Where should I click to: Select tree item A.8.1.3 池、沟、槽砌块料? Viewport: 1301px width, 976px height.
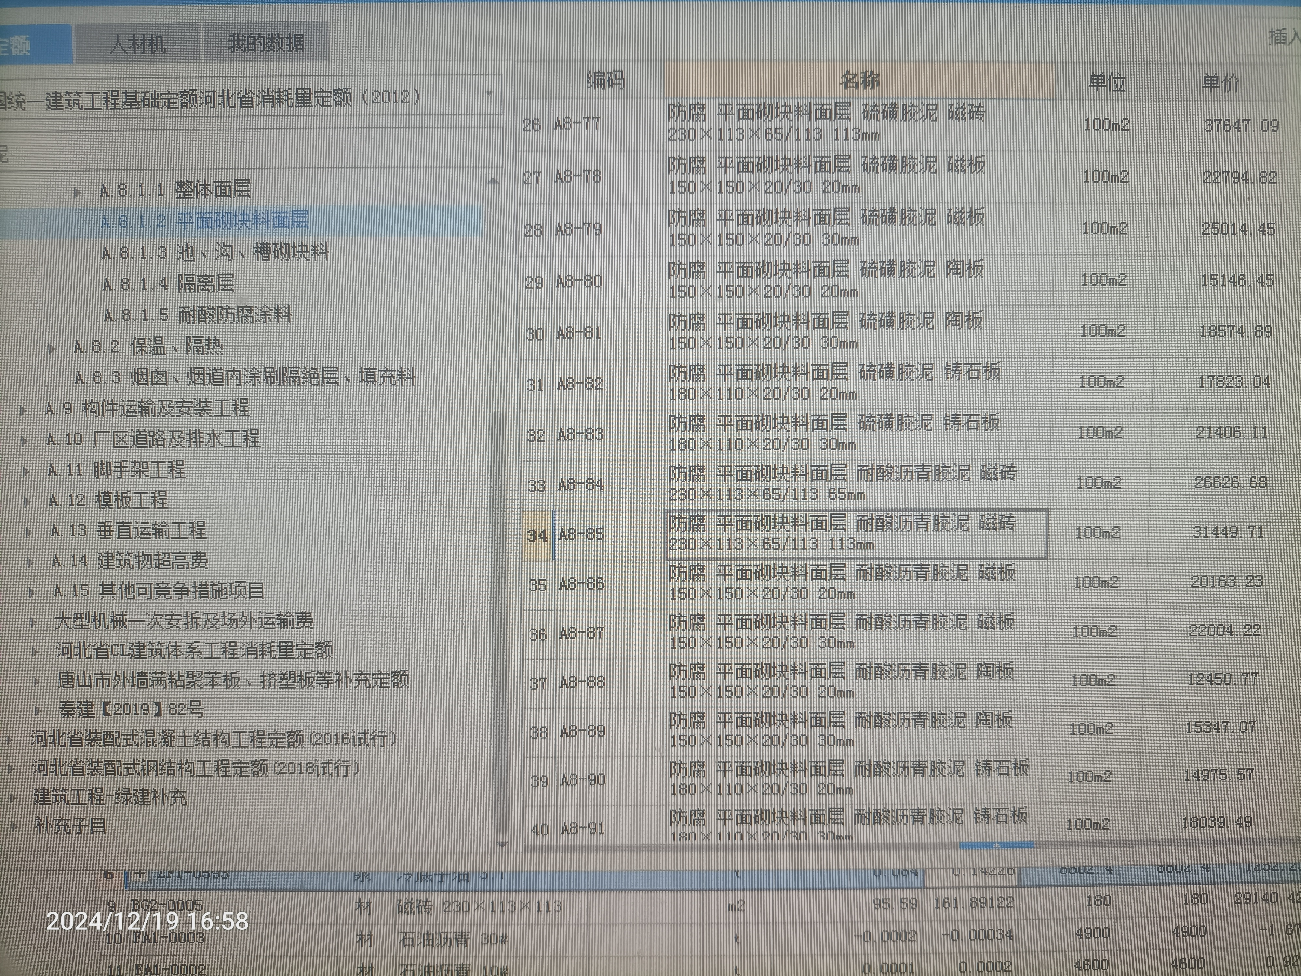(215, 252)
